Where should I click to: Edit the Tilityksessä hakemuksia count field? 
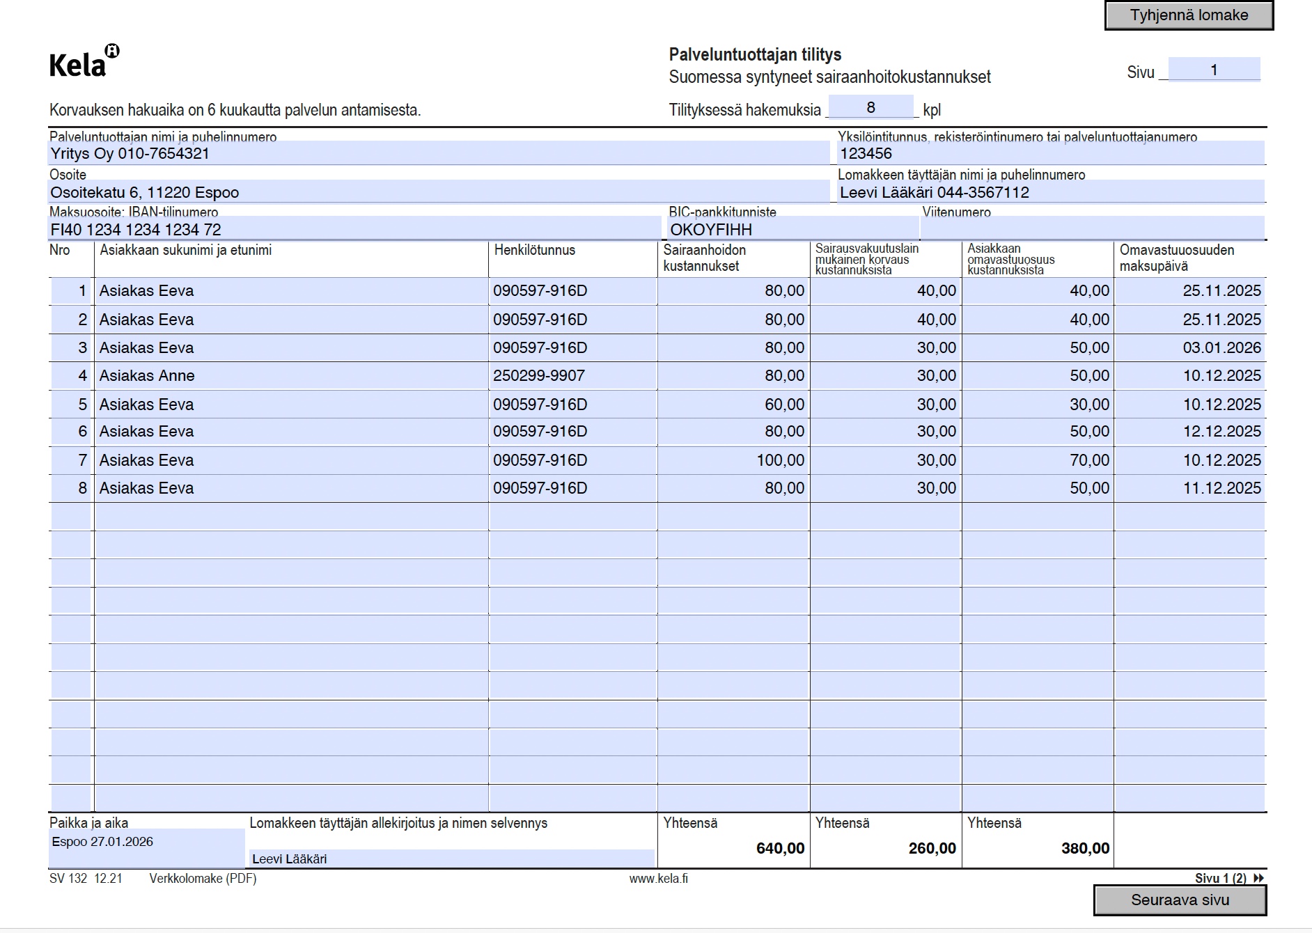tap(870, 107)
